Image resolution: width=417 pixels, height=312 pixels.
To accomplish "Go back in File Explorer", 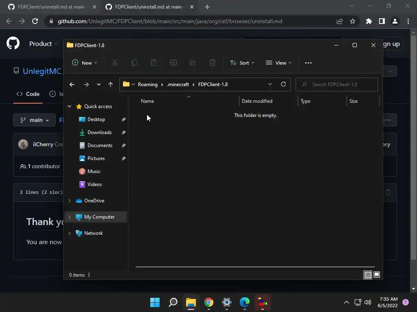I will [x=72, y=84].
